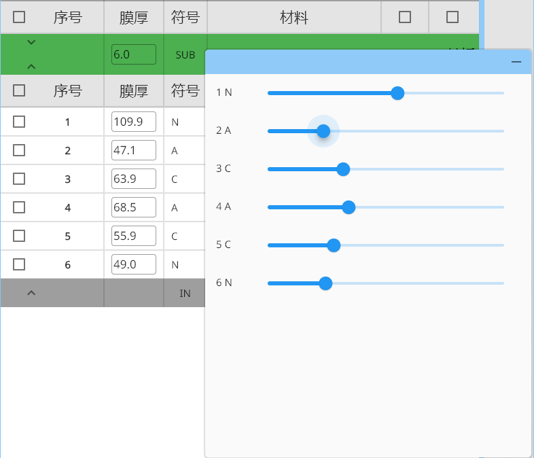Toggle the select-all checkbox in top header
Screen dimensions: 534x458
tap(19, 18)
